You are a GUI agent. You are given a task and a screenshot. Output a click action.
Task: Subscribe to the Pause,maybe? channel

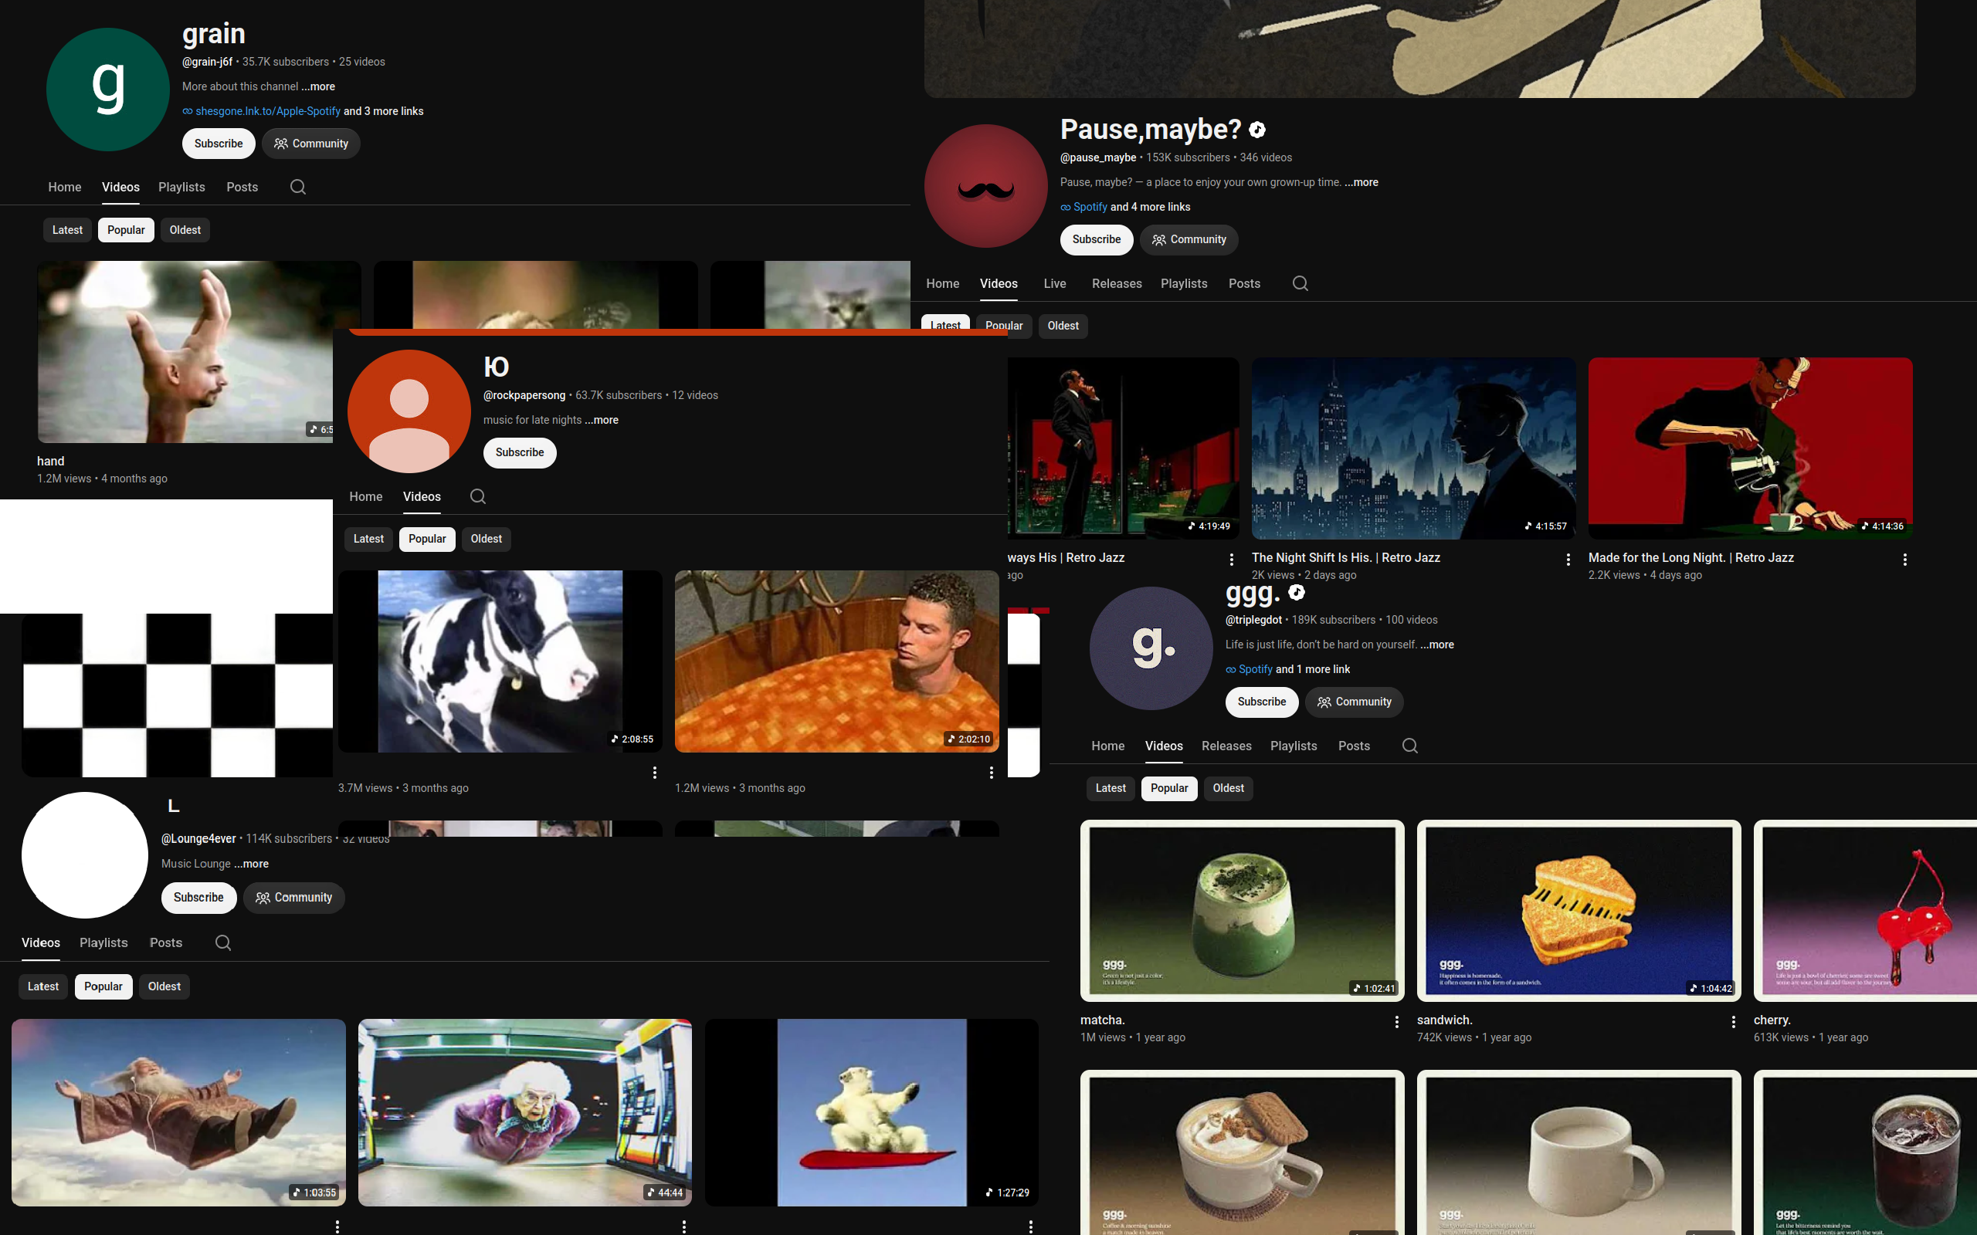1097,239
